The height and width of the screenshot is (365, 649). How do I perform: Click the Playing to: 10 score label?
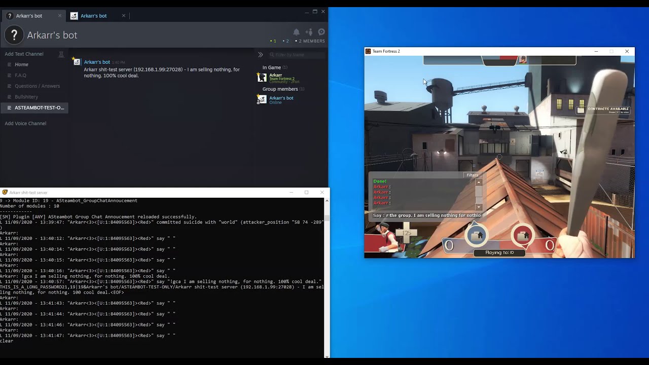click(x=499, y=252)
